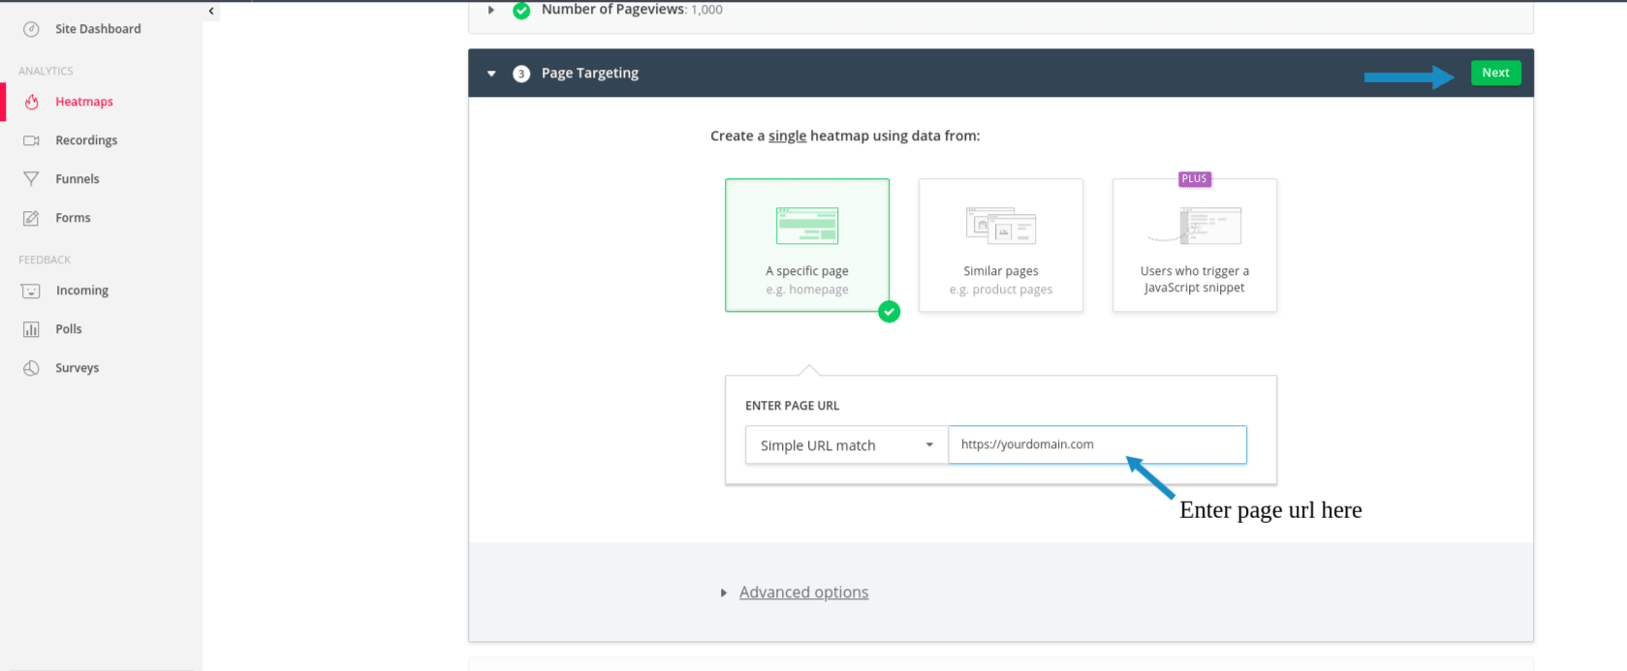This screenshot has width=1627, height=671.
Task: Click the purple PLUS badge
Action: [x=1195, y=179]
